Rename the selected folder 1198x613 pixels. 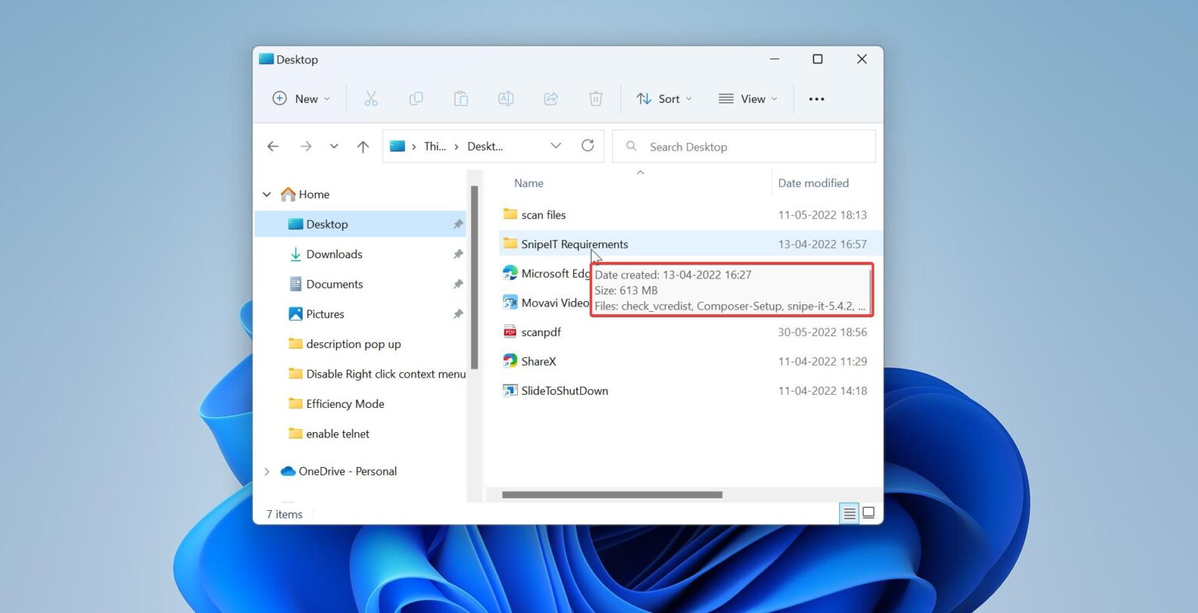coord(505,98)
